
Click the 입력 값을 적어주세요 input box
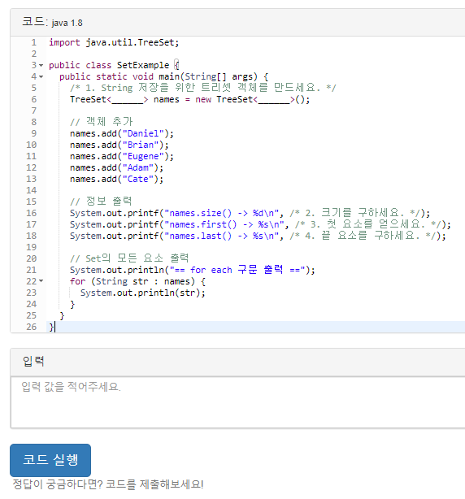pyautogui.click(x=237, y=402)
